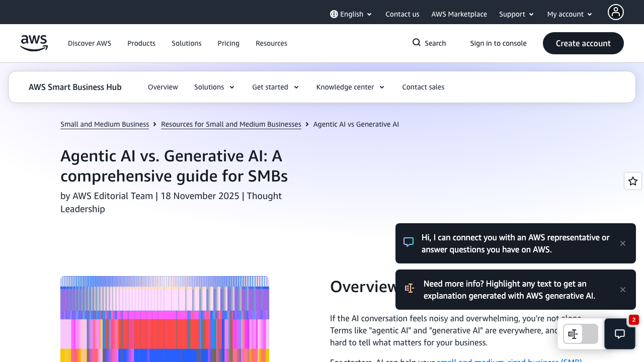Click the text-cursor icon in the explanation notification
644x362 pixels.
pos(410,288)
